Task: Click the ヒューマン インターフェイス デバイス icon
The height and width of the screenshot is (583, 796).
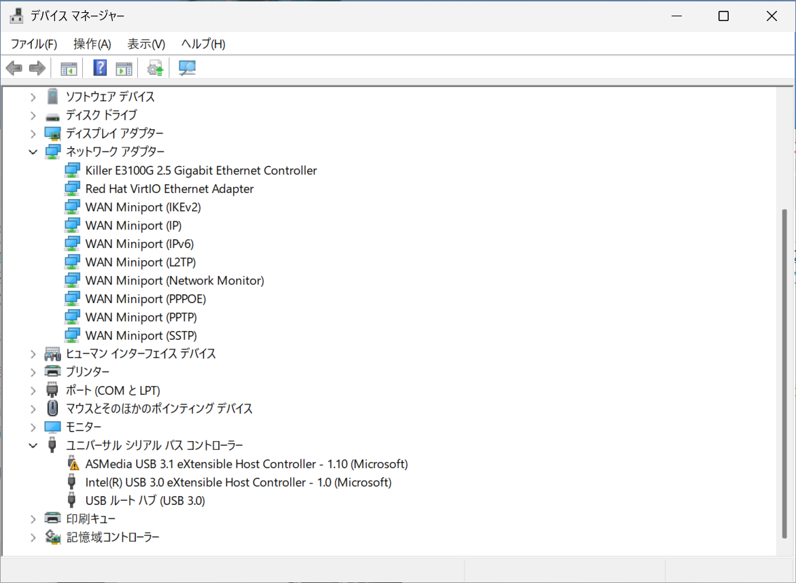Action: [52, 353]
